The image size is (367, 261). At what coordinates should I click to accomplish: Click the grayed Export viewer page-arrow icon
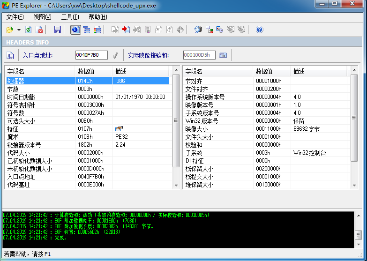115,30
